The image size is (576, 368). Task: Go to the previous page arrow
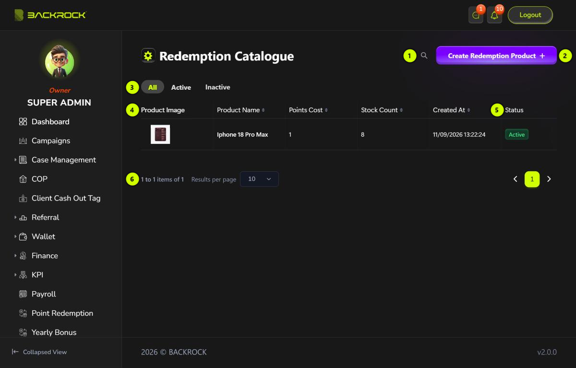click(x=516, y=179)
